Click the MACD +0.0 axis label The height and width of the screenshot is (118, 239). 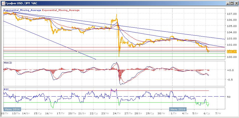point(231,70)
